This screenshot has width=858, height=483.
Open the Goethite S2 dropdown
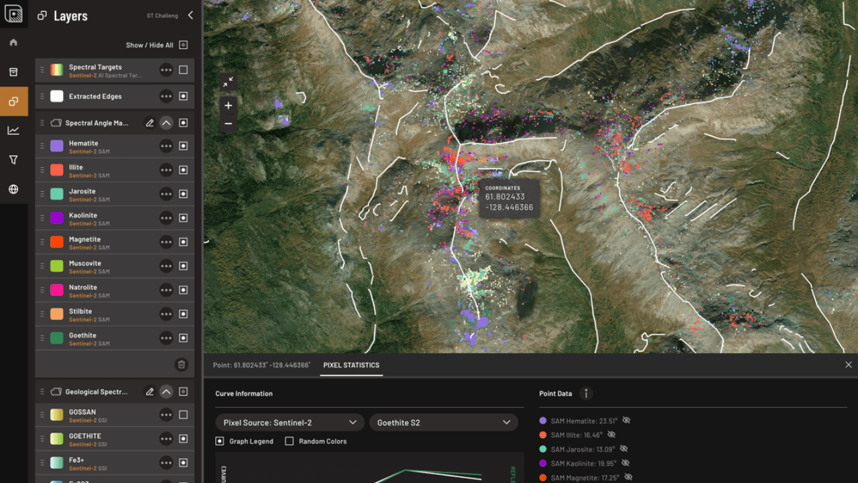click(443, 423)
